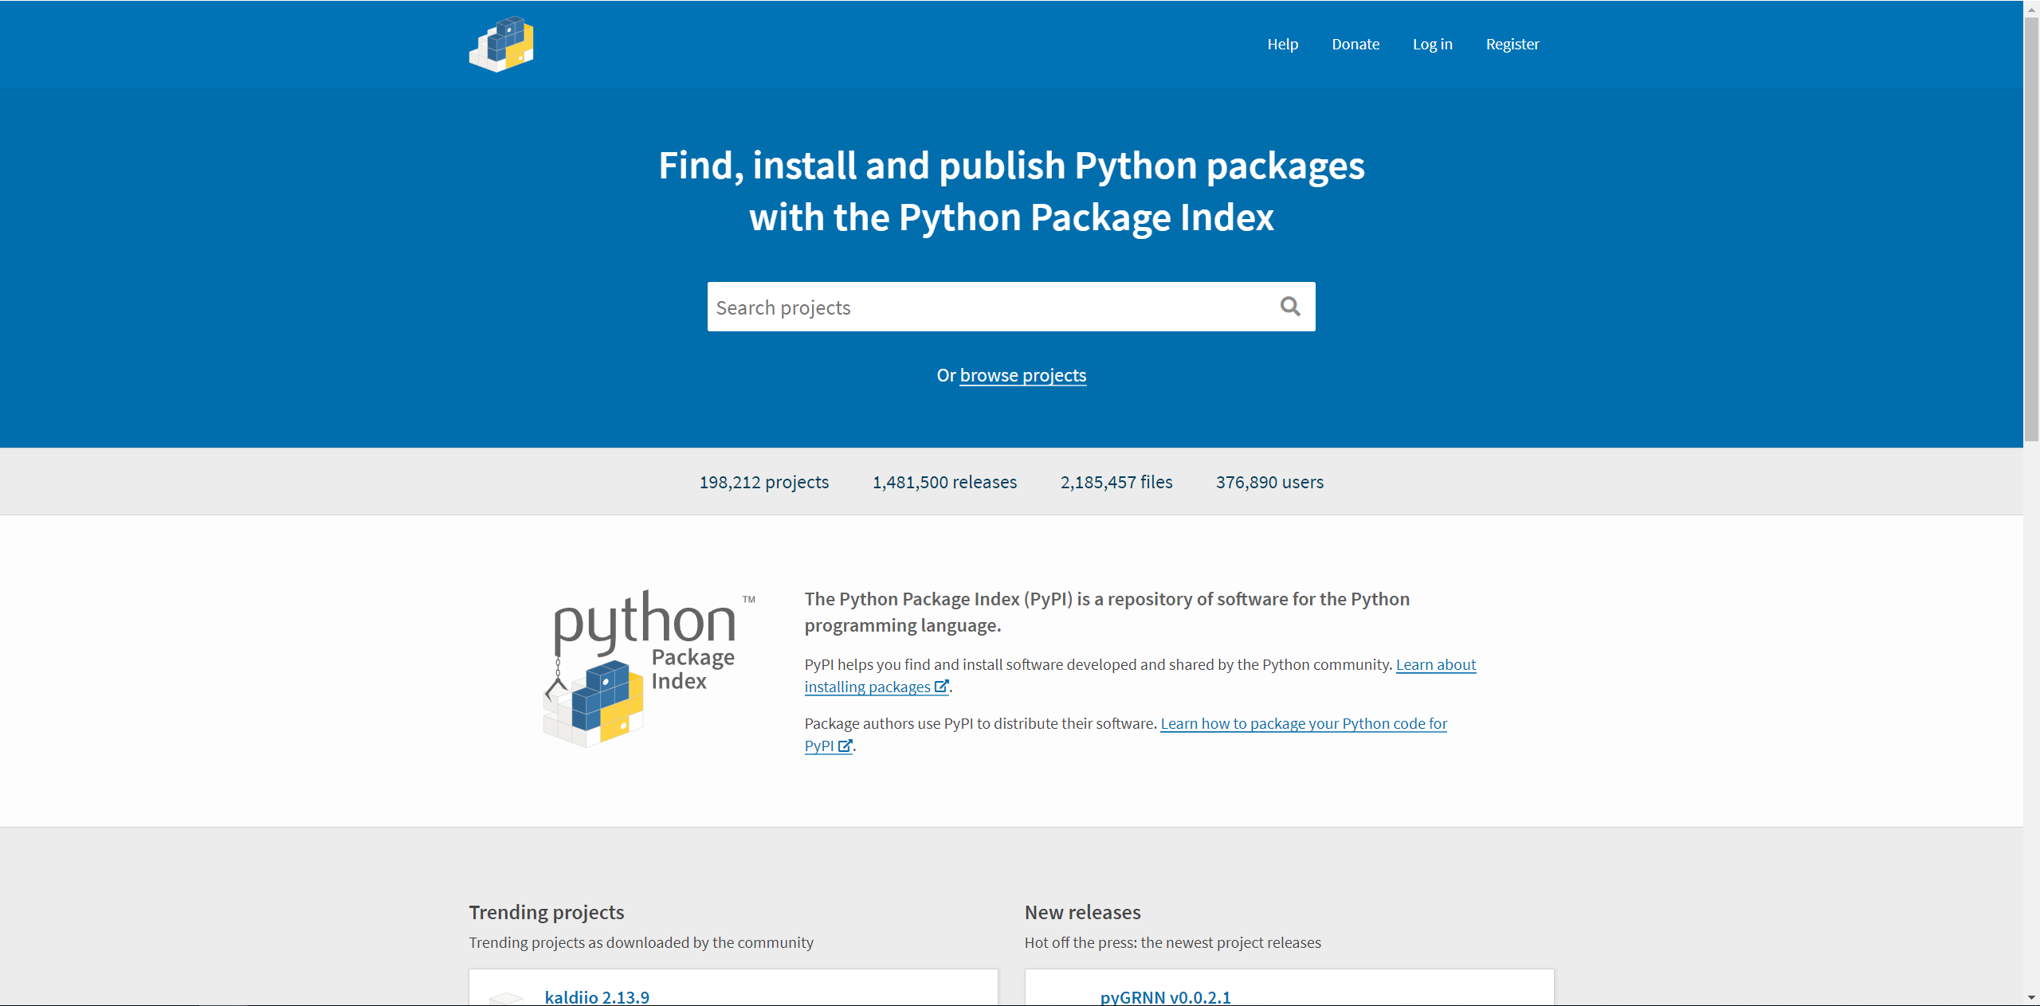Viewport: 2040px width, 1006px height.
Task: Click the external link icon next to PyPI link
Action: (845, 746)
